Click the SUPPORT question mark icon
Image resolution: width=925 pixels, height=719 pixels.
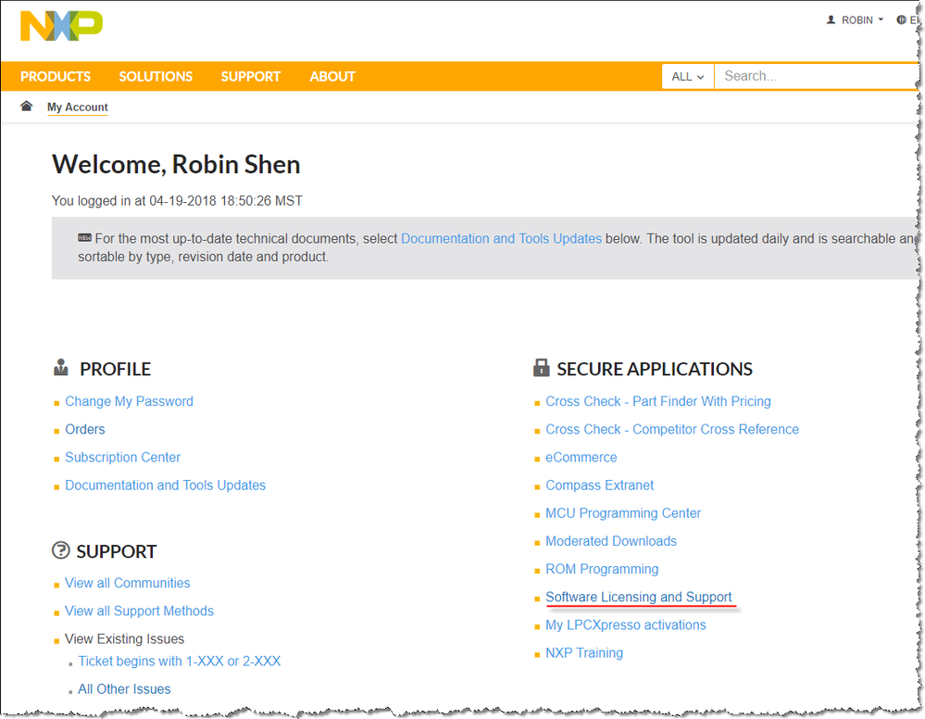[x=61, y=550]
